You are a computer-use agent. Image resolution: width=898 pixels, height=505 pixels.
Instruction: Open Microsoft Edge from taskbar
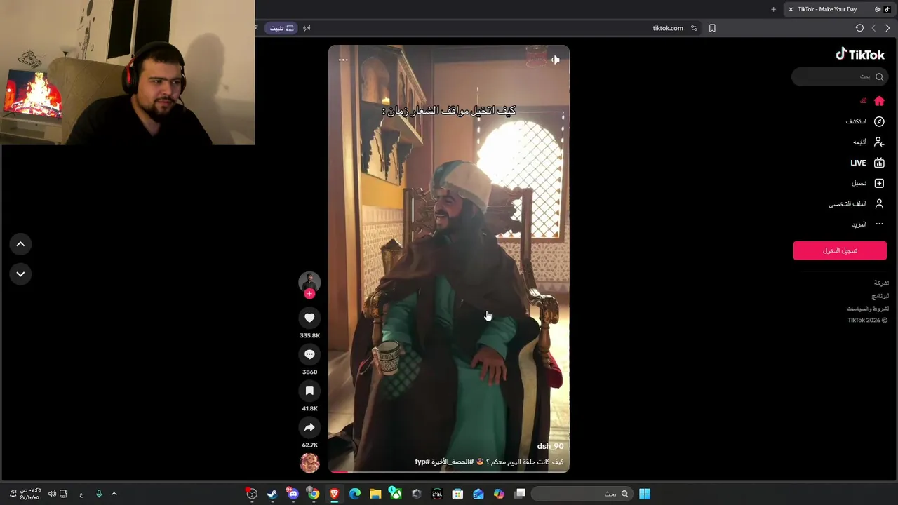(355, 494)
